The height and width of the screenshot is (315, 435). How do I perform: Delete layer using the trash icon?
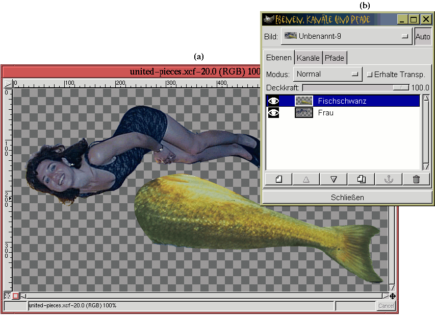click(x=416, y=179)
